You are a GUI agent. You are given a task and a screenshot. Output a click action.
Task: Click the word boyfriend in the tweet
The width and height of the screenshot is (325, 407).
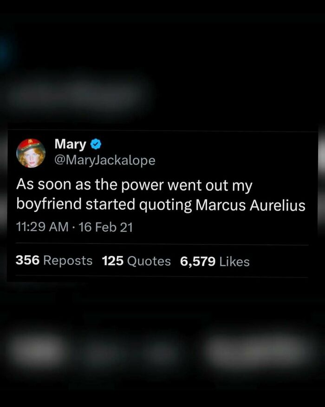click(x=49, y=204)
